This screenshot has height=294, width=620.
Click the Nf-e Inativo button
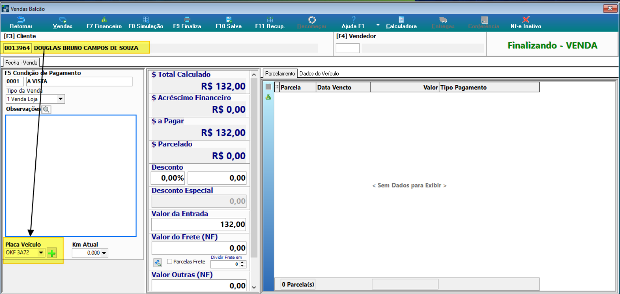pos(526,23)
